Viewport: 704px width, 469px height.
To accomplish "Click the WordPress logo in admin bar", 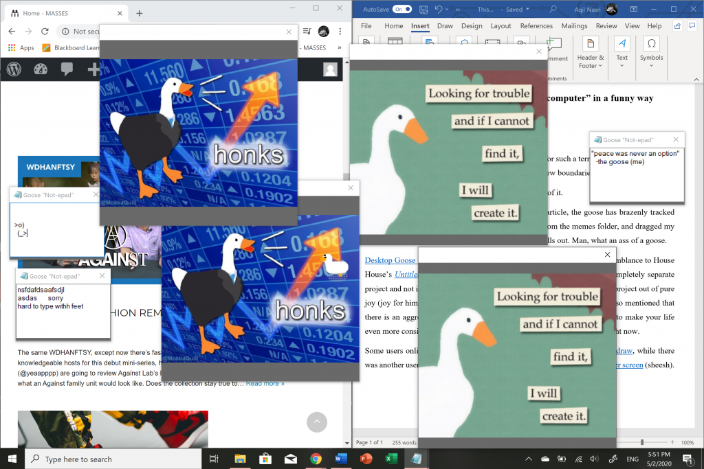I will pos(15,69).
